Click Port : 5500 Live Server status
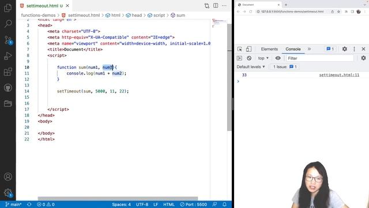The image size is (369, 208). [194, 204]
